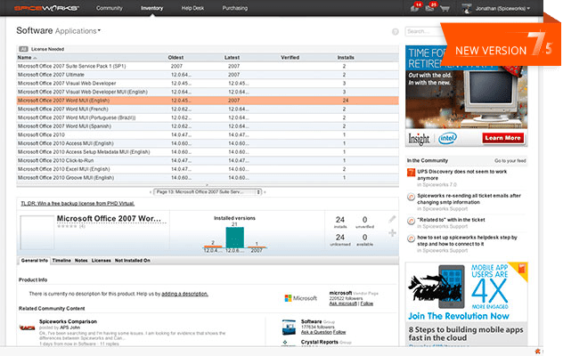Toggle the 'License Needed' filter
Viewport: 563px width, 356px height.
pyautogui.click(x=46, y=49)
